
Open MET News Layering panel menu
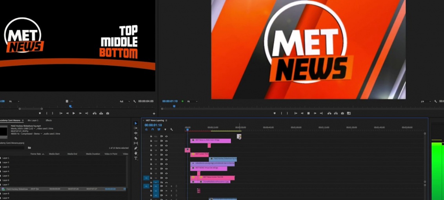[166, 121]
